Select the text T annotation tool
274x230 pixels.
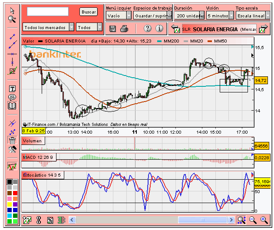(x=12, y=89)
